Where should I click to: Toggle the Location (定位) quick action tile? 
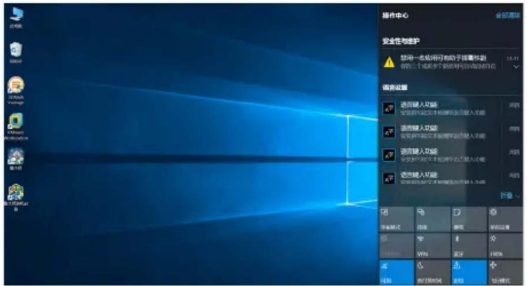point(469,272)
